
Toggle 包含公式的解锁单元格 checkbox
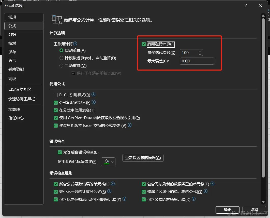144,199
